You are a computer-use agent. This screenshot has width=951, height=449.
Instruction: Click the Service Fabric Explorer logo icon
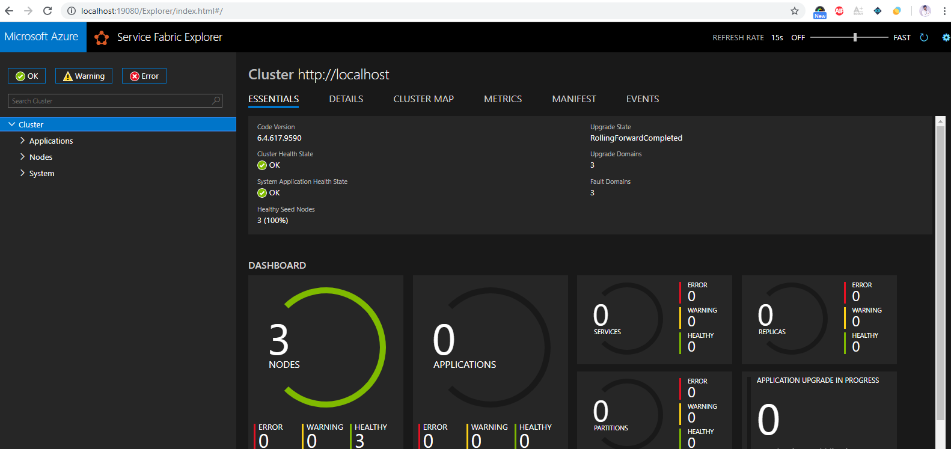102,38
